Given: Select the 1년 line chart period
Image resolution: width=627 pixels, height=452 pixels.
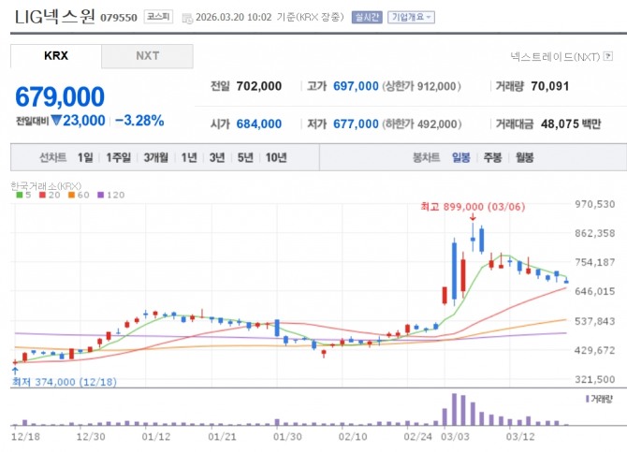Looking at the screenshot, I should pos(189,158).
